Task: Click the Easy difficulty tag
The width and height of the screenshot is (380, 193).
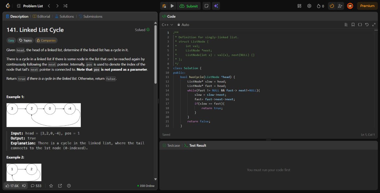Action: click(11, 40)
